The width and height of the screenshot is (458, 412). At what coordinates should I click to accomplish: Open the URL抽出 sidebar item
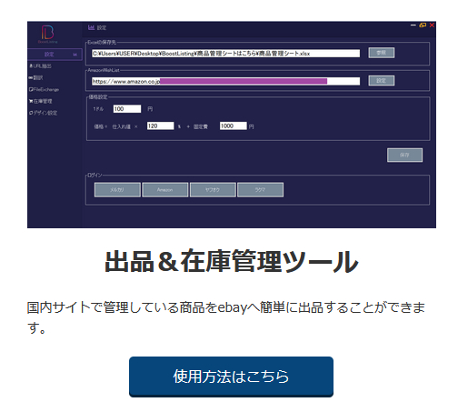pyautogui.click(x=40, y=65)
